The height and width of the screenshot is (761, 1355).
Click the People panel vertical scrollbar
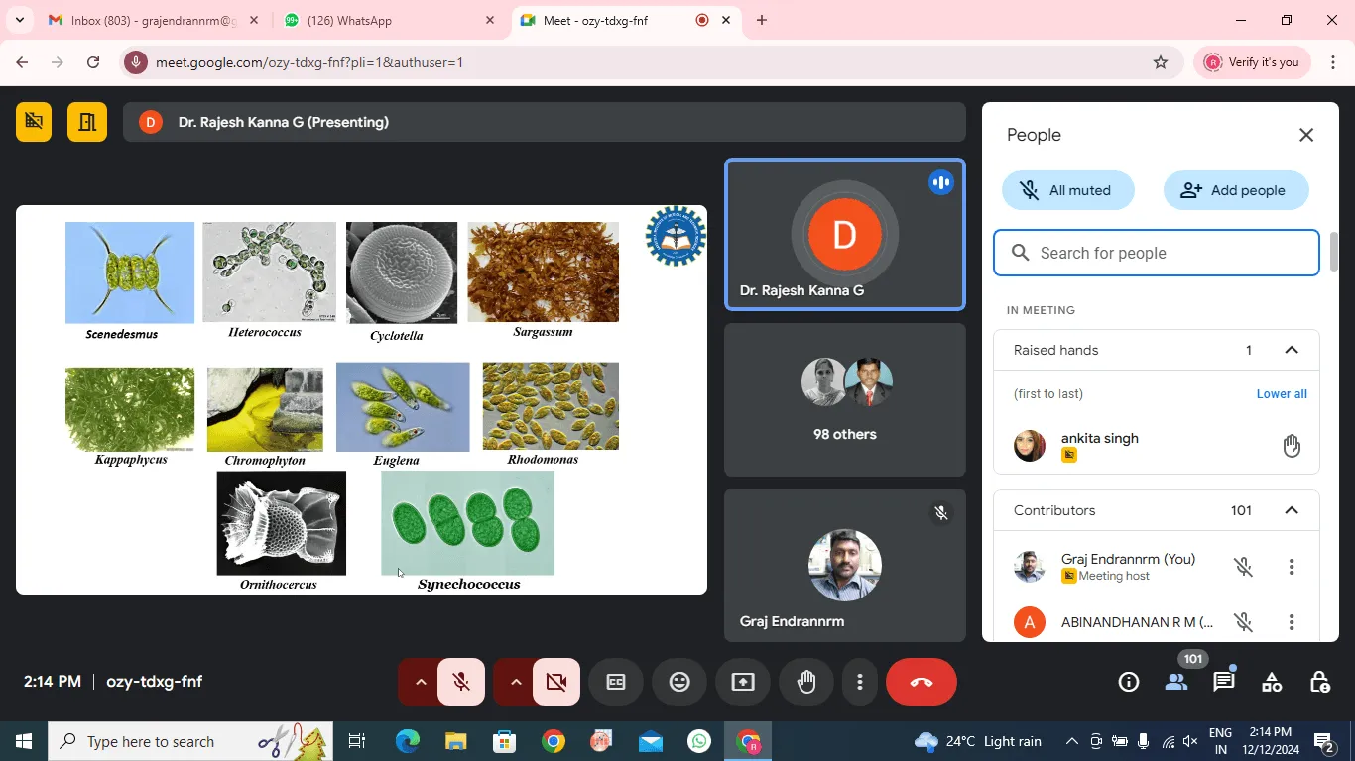click(x=1334, y=252)
